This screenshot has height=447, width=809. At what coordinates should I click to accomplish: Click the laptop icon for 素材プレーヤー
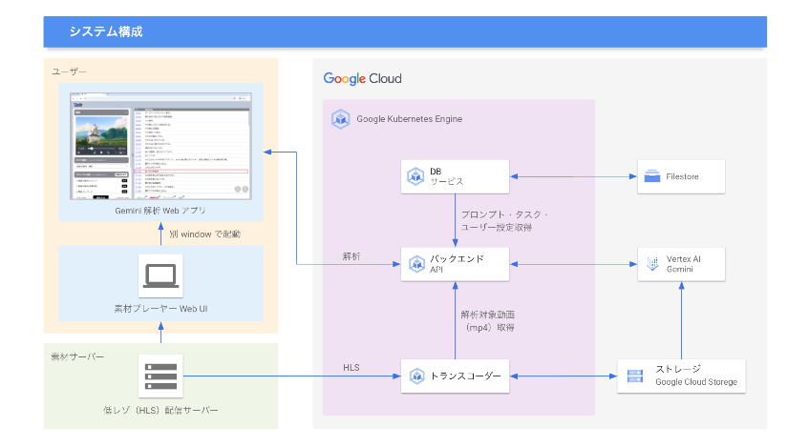tap(161, 276)
